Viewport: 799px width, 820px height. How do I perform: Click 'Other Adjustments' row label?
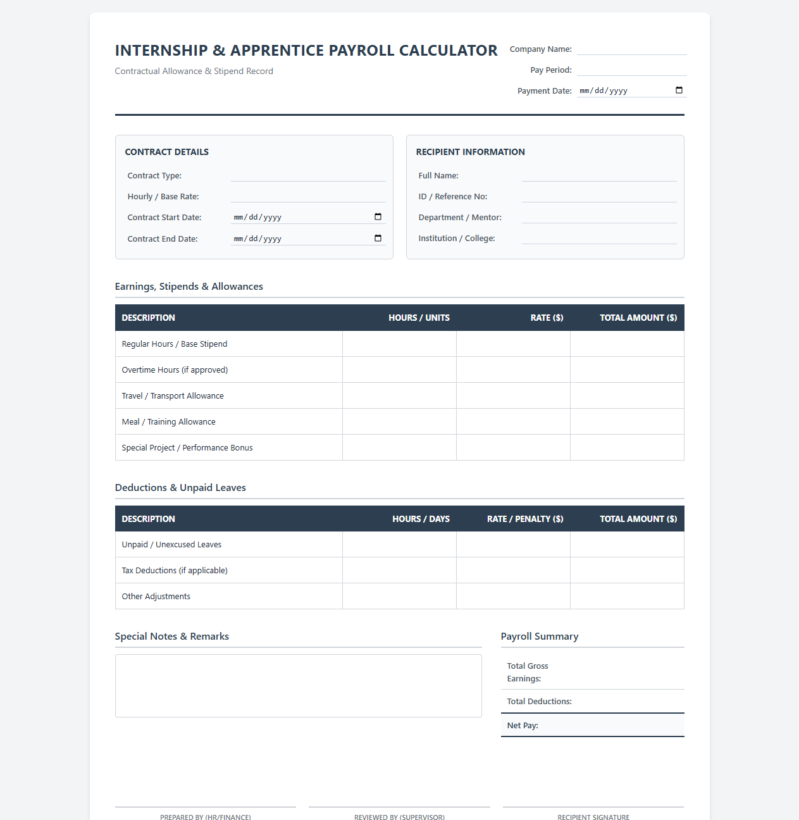tap(156, 596)
